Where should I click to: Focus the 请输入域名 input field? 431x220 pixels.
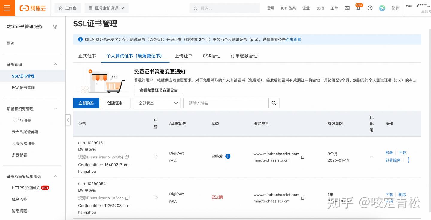tap(226, 103)
